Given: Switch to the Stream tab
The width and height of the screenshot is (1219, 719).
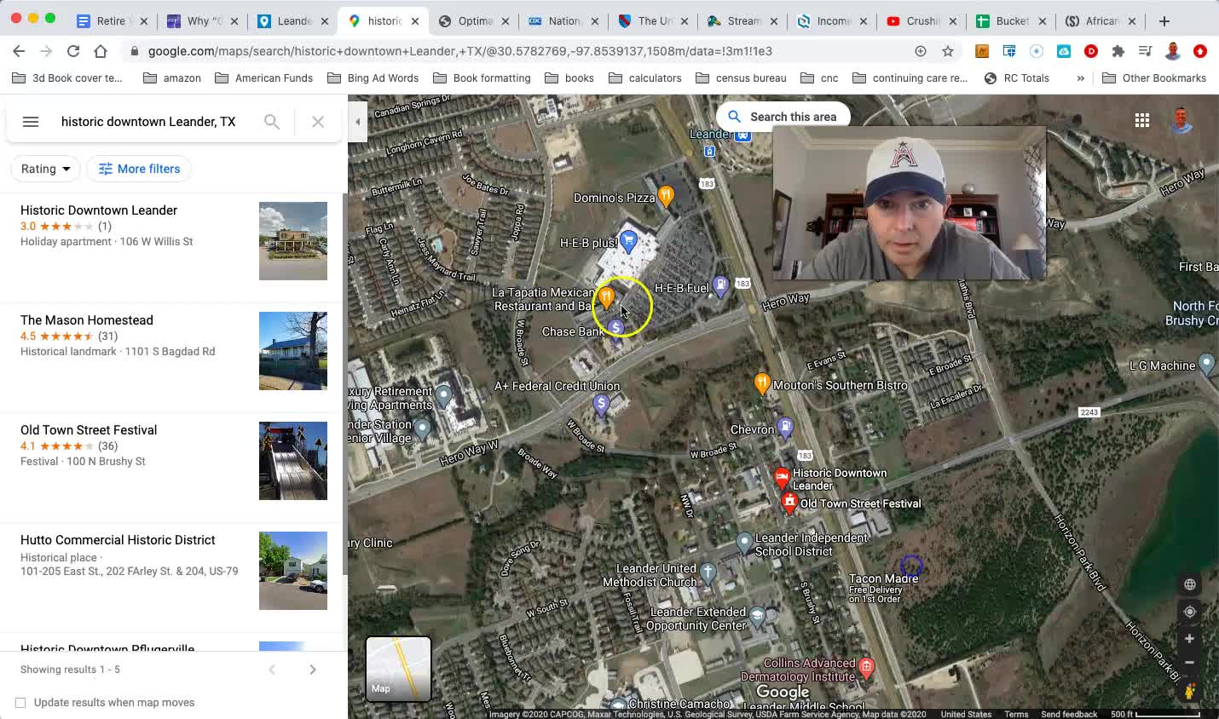Looking at the screenshot, I should pos(743,20).
